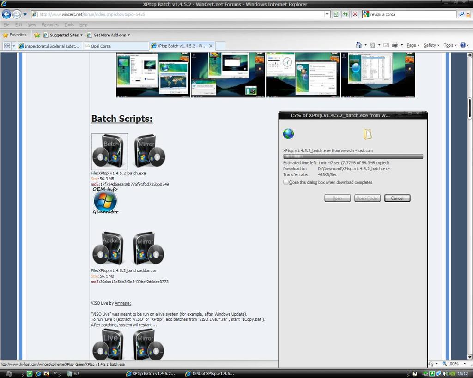Click the folder icon in download dialog
The image size is (473, 378).
click(x=367, y=134)
